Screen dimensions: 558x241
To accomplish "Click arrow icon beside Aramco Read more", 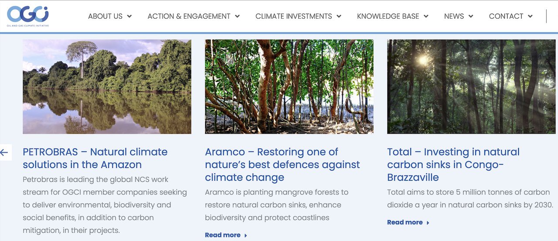I will pyautogui.click(x=246, y=235).
